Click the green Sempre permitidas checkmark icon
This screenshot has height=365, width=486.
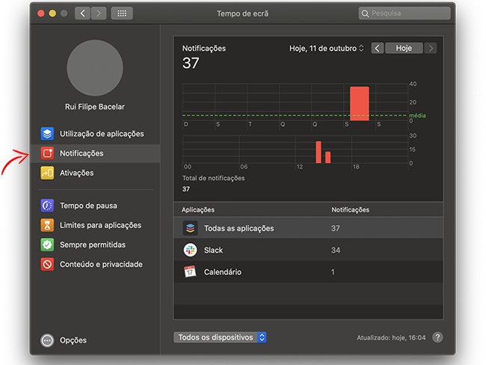(47, 245)
